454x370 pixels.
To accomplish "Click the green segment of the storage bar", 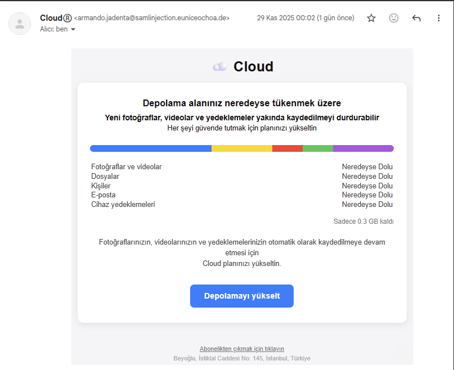I will (x=318, y=148).
